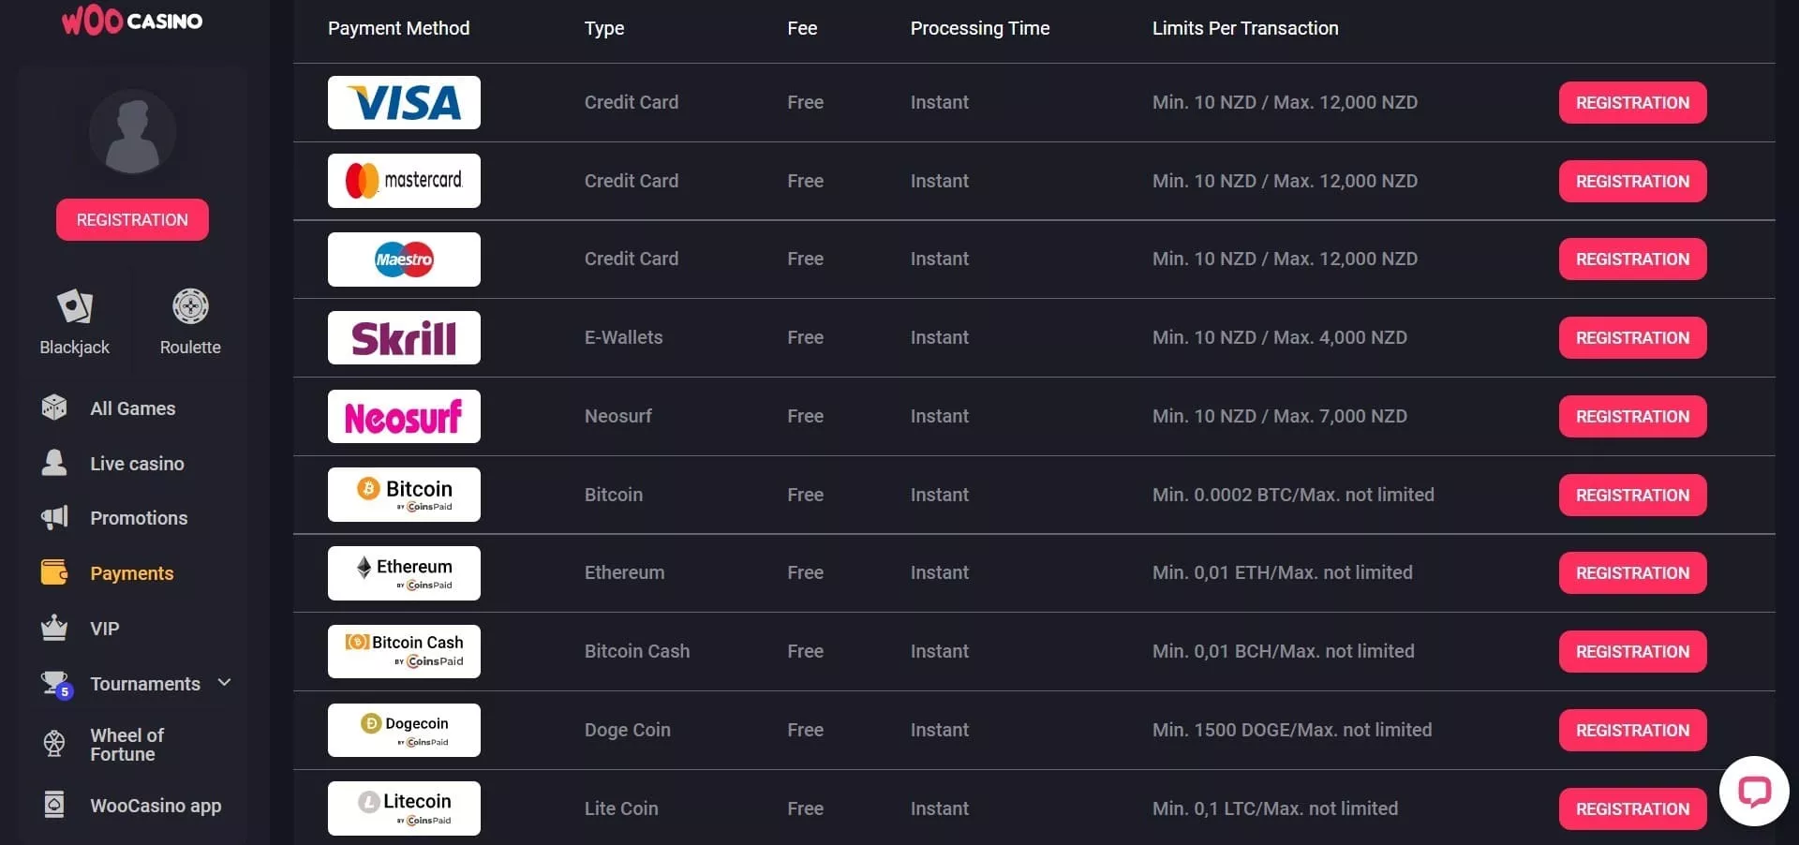Click the Blackjack cards icon
1799x845 pixels.
point(74,306)
